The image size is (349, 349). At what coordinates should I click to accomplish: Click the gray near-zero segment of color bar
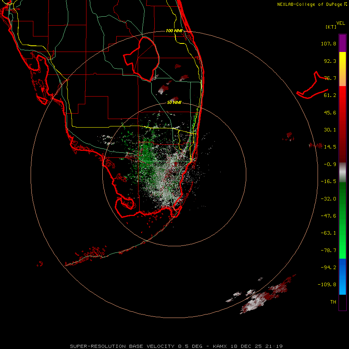pyautogui.click(x=342, y=173)
